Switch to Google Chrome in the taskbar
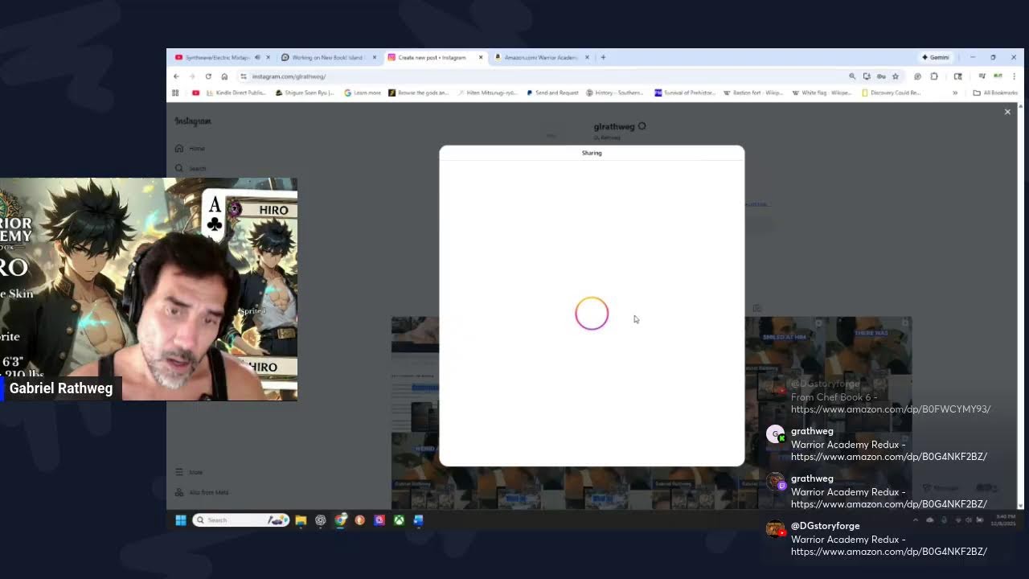This screenshot has height=579, width=1029. click(x=340, y=520)
